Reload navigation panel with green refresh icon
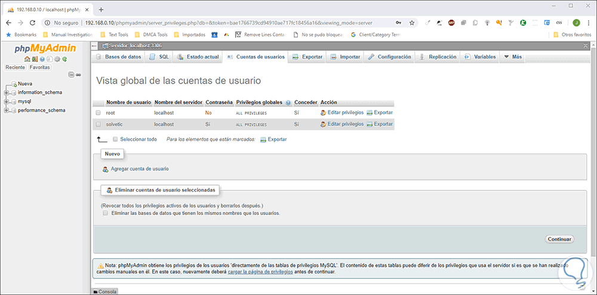The image size is (597, 295). click(x=64, y=59)
